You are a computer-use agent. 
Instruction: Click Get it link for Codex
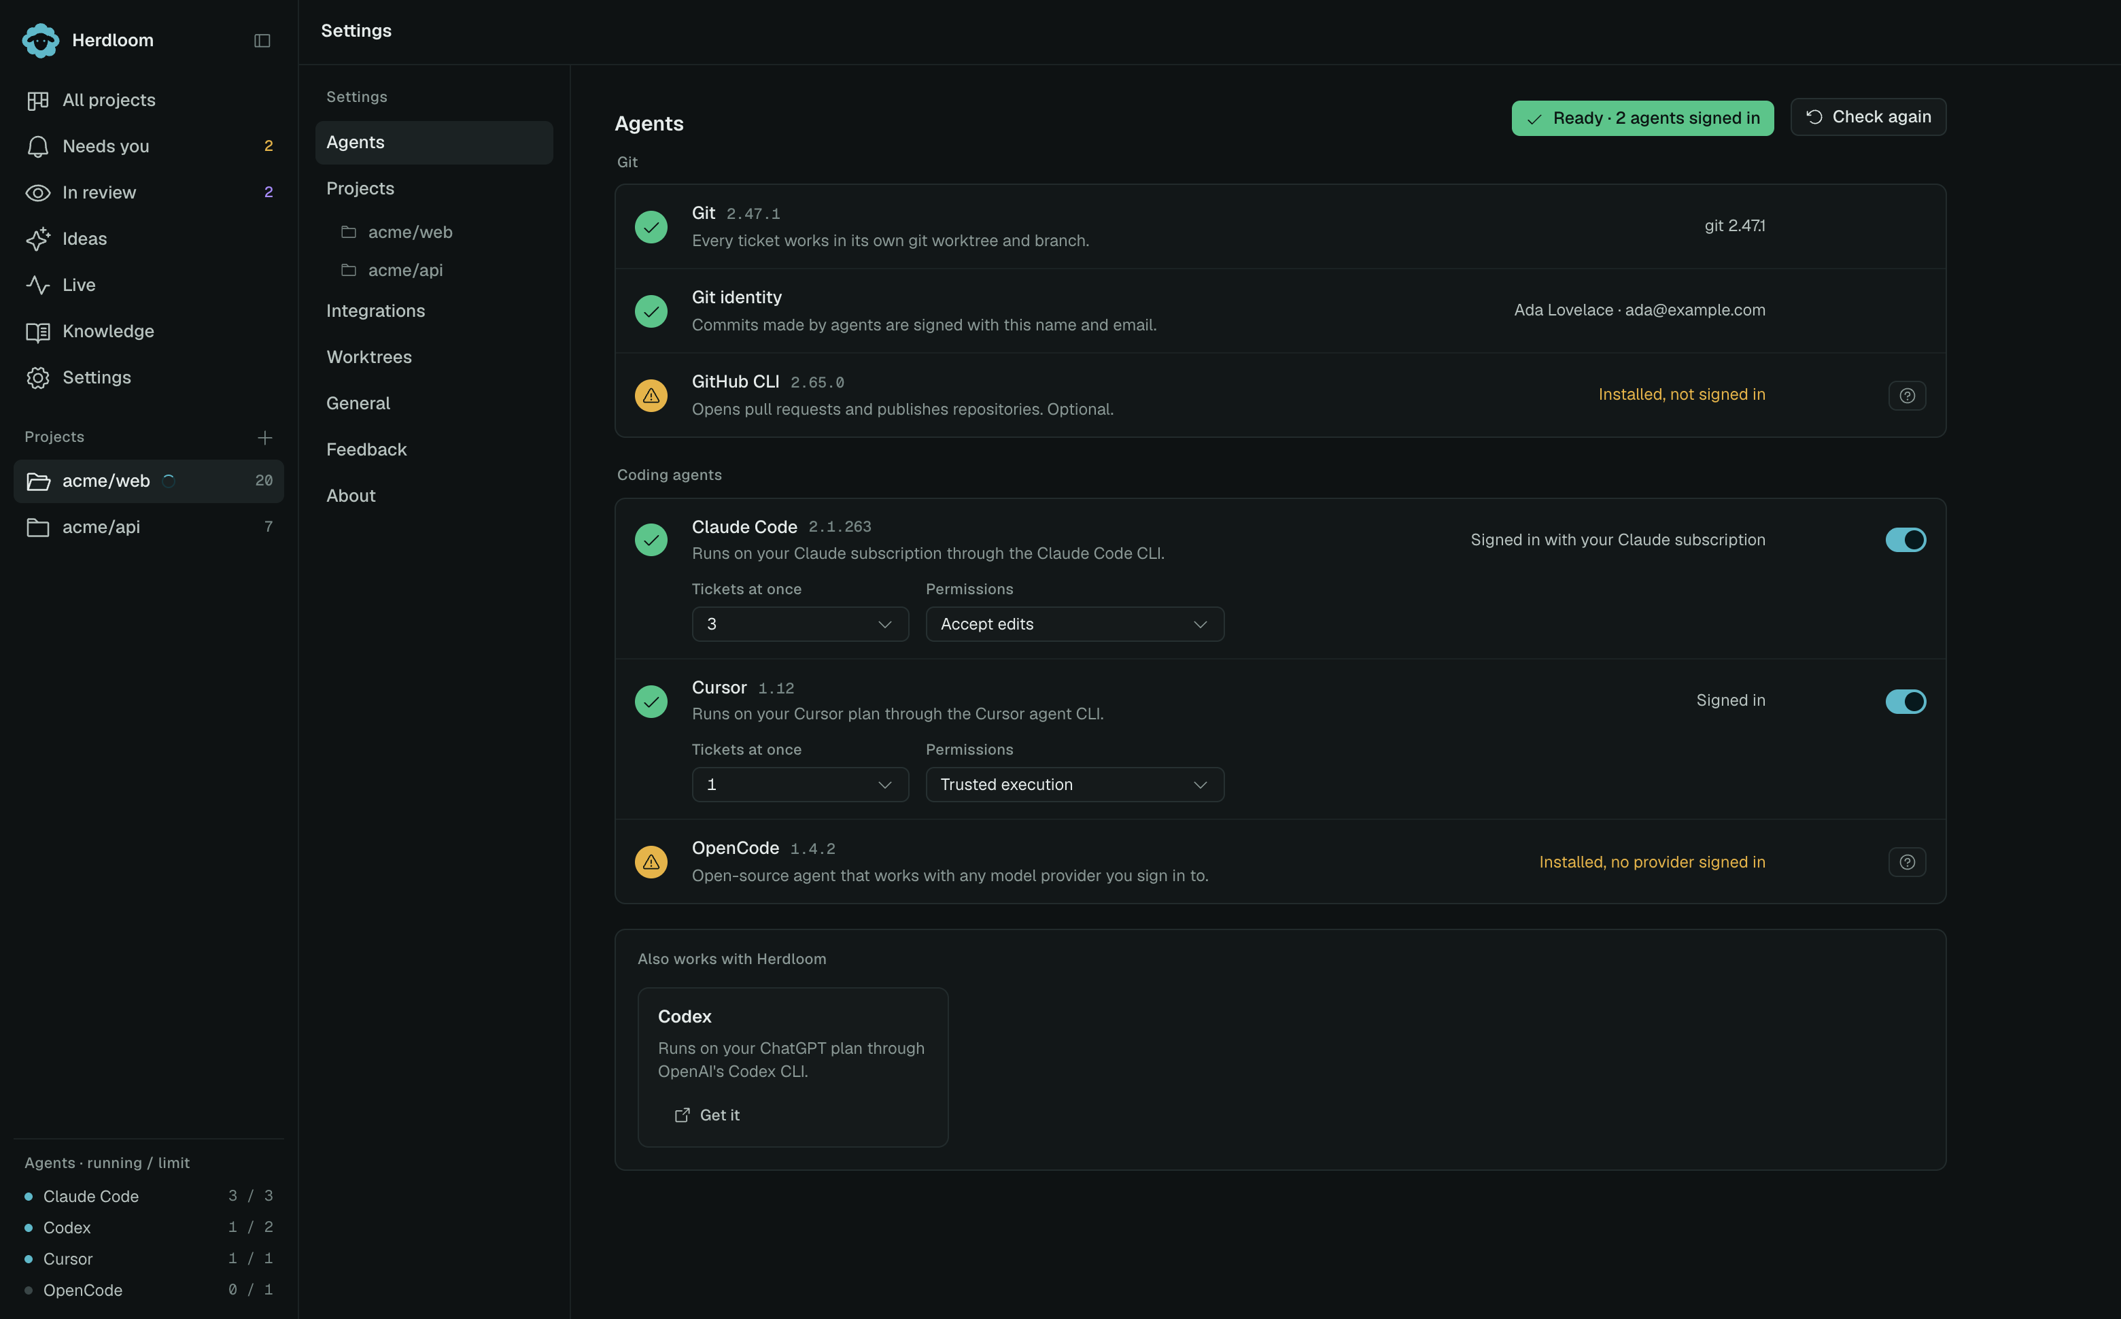[707, 1116]
